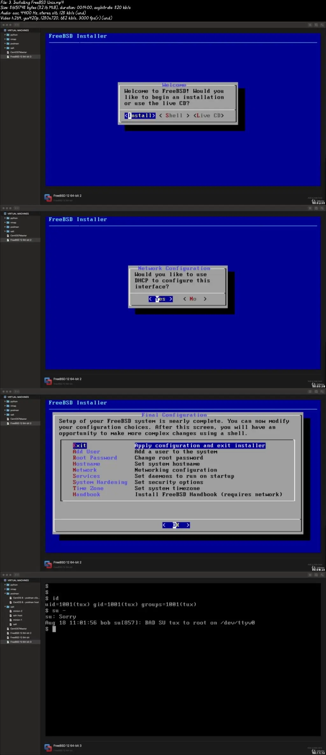This screenshot has height=755, width=326.
Task: Open VM settings with the wrench icon in the terminal frame
Action: 322,575
